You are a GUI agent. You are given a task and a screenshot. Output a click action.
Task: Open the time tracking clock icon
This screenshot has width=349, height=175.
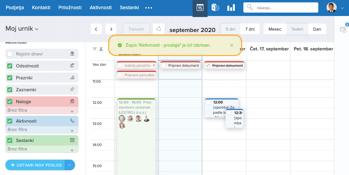[x=215, y=8]
